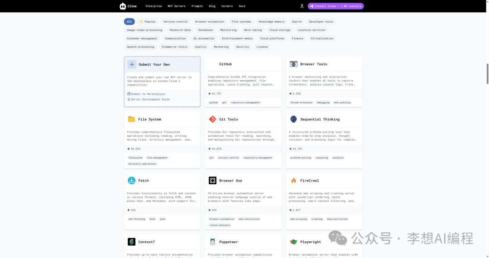Click the Sequential Thinking brain icon
Image resolution: width=489 pixels, height=258 pixels.
click(x=293, y=119)
